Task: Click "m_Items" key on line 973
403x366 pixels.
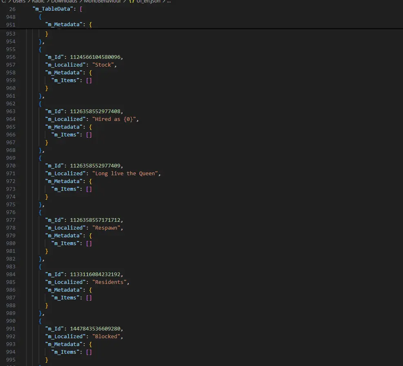Action: click(x=65, y=189)
